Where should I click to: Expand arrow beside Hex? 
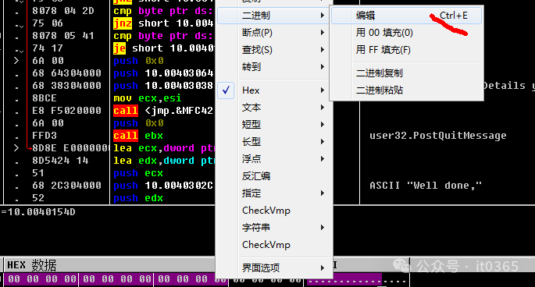[323, 90]
